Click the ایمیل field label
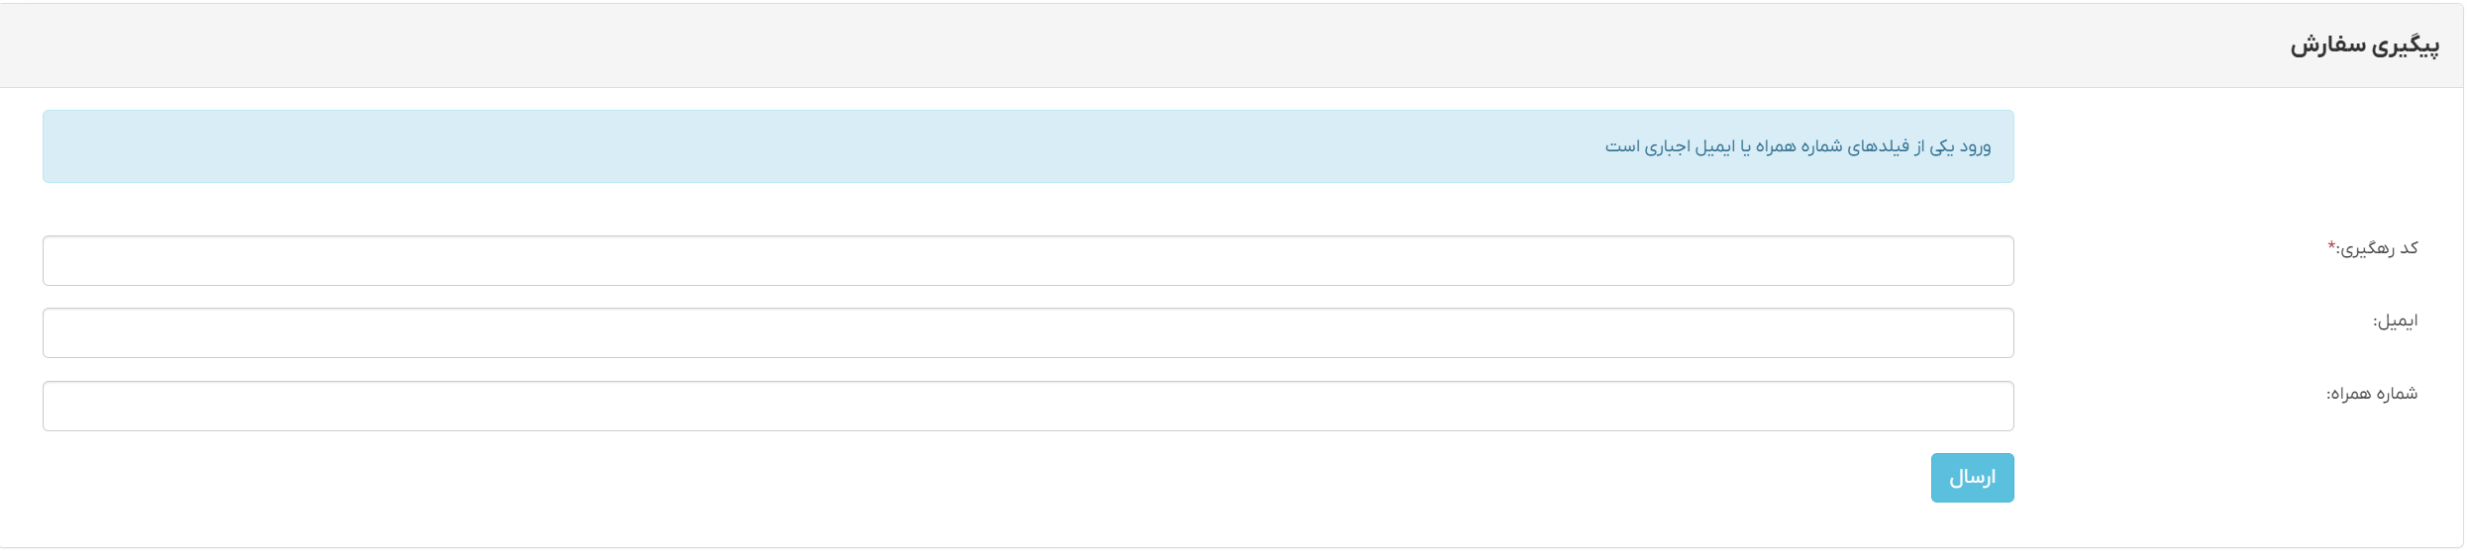 (x=2395, y=321)
